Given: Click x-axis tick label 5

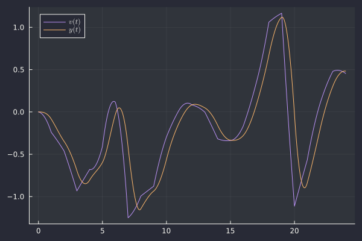Looking at the screenshot, I should tap(103, 231).
